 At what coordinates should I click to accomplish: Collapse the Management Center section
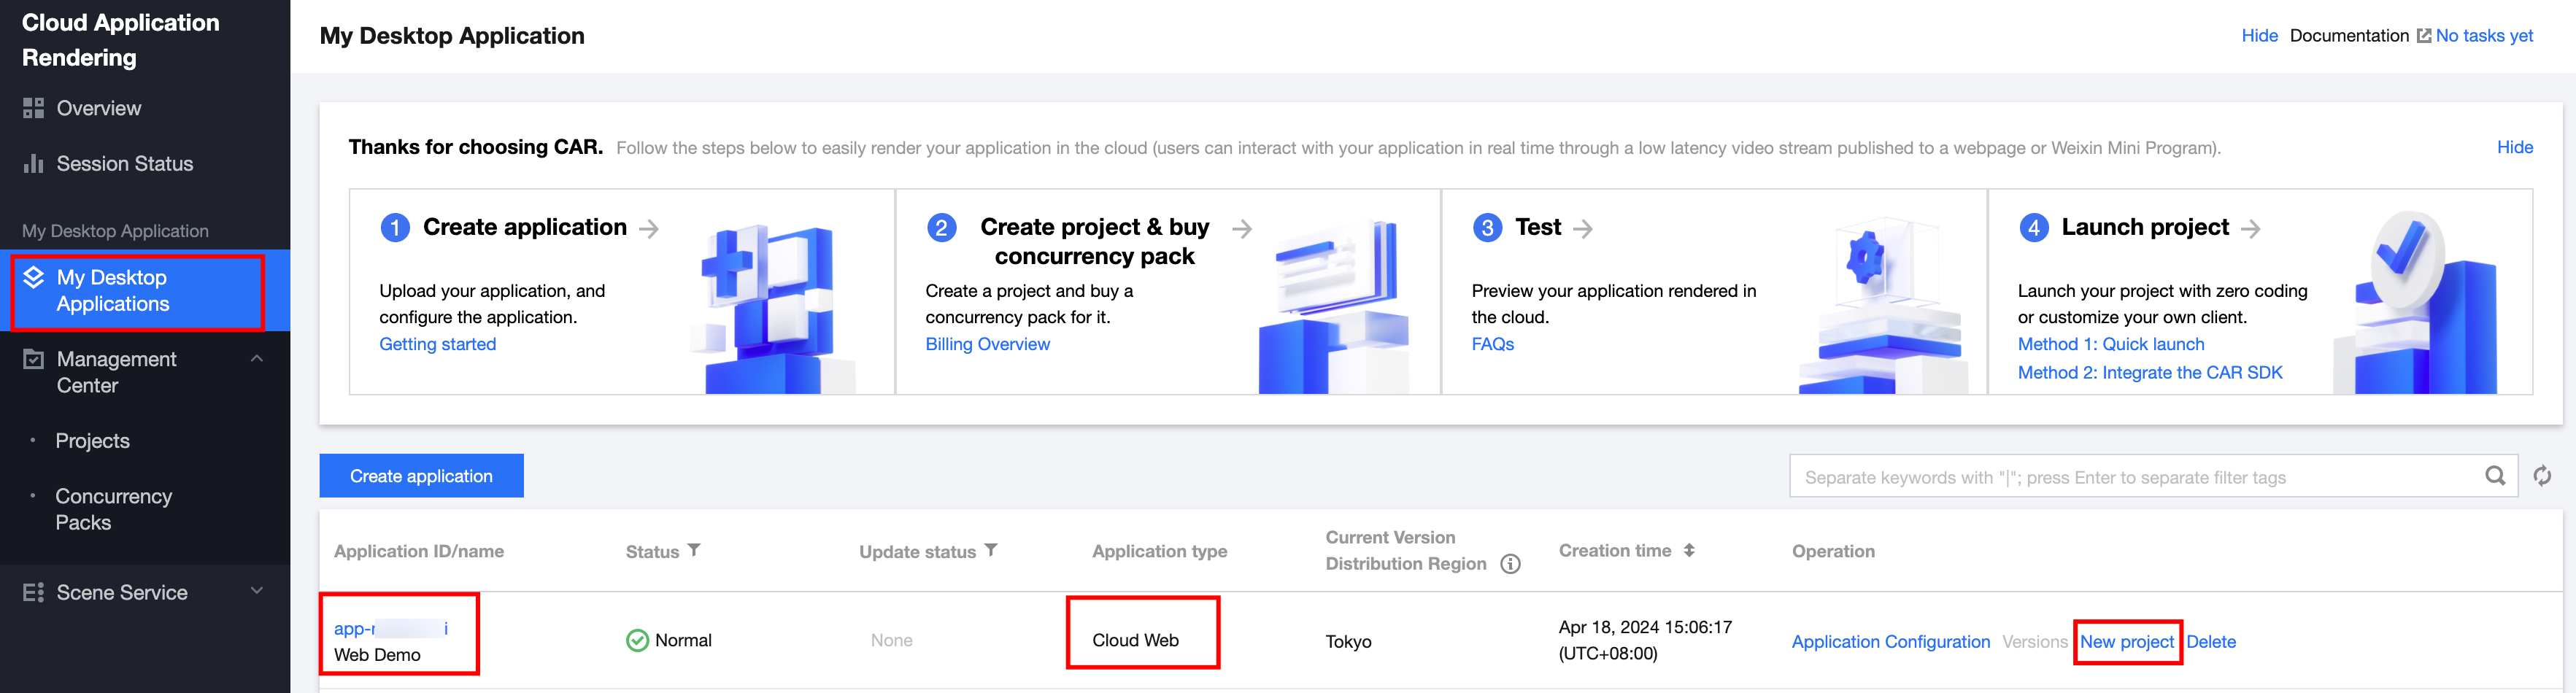[257, 359]
